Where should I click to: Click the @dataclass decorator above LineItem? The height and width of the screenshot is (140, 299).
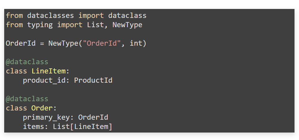point(27,62)
